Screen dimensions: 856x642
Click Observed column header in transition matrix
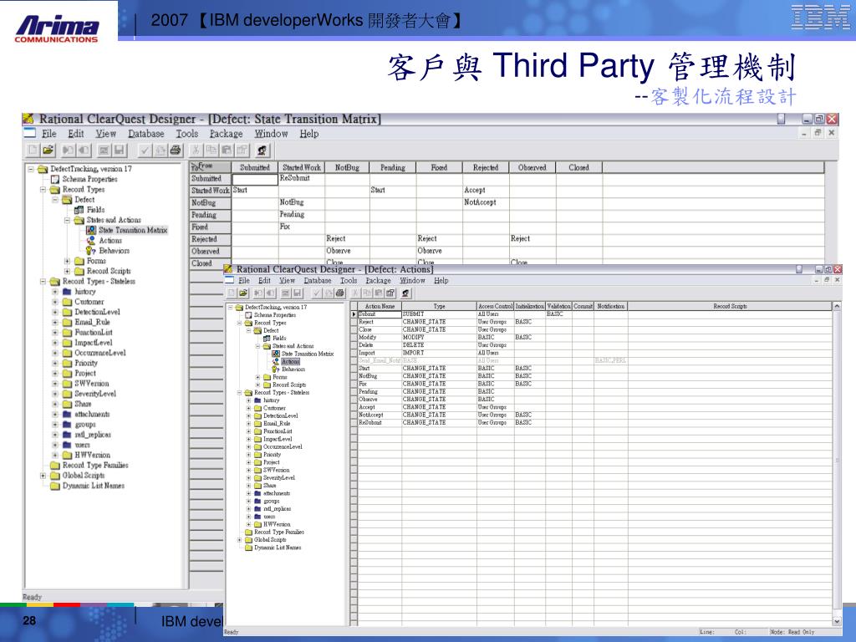pos(532,167)
